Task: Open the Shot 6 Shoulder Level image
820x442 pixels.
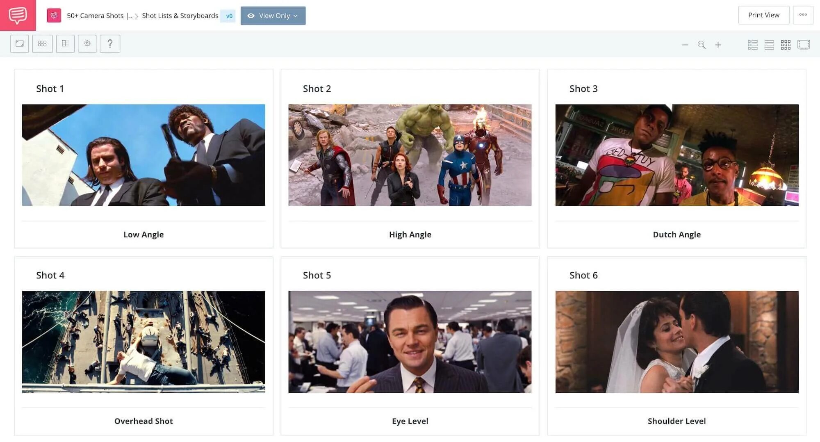Action: click(x=677, y=342)
